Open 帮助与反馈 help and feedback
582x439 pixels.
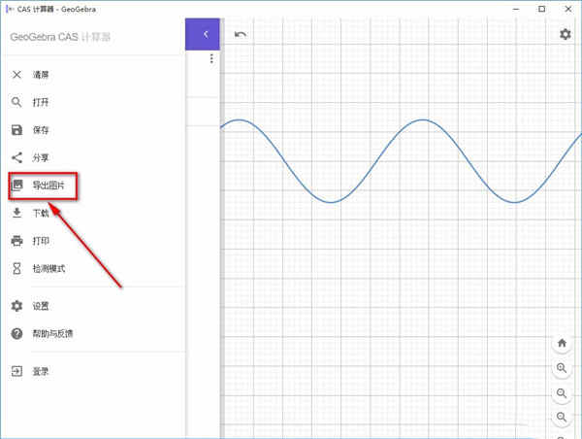[x=93, y=334]
